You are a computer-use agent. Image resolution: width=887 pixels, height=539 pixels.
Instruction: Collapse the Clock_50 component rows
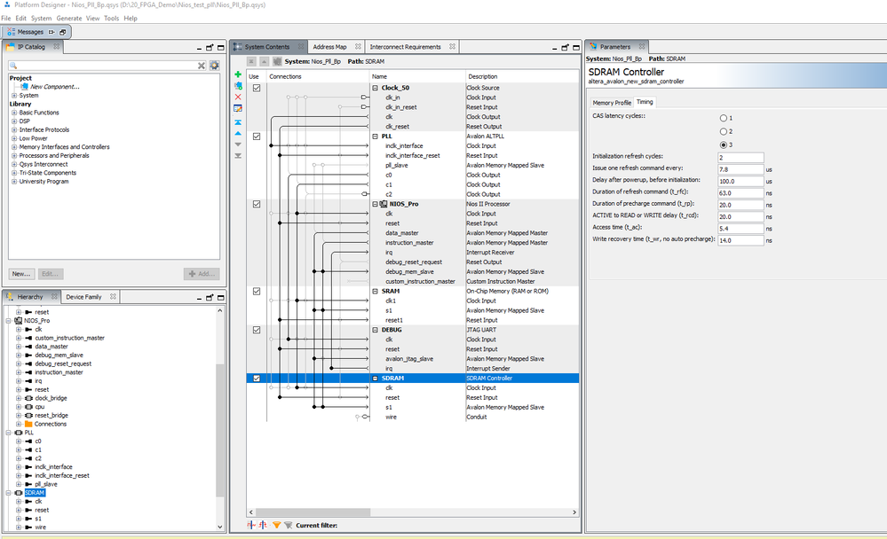click(376, 89)
